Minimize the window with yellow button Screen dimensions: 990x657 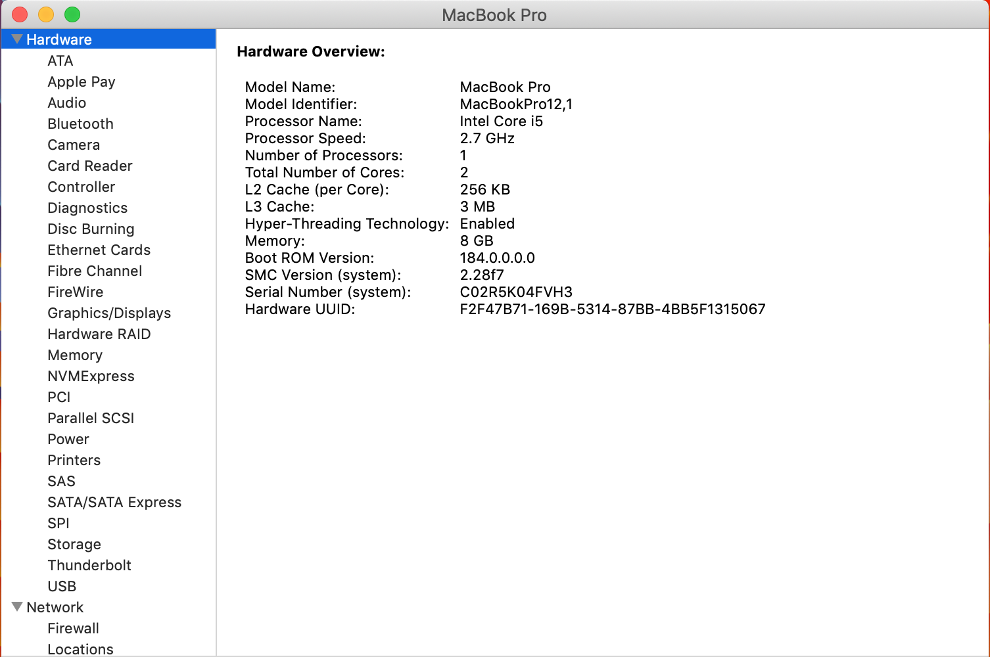coord(46,14)
